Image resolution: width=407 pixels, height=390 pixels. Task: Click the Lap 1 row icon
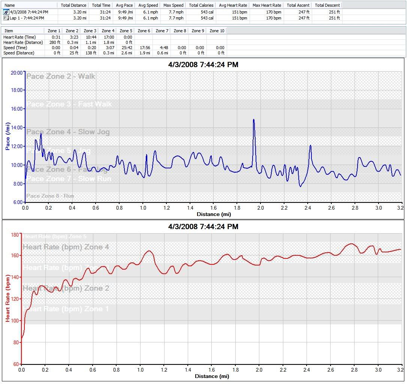[6, 18]
